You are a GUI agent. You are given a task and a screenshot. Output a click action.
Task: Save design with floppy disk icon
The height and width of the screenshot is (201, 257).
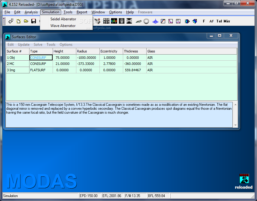click(33, 21)
